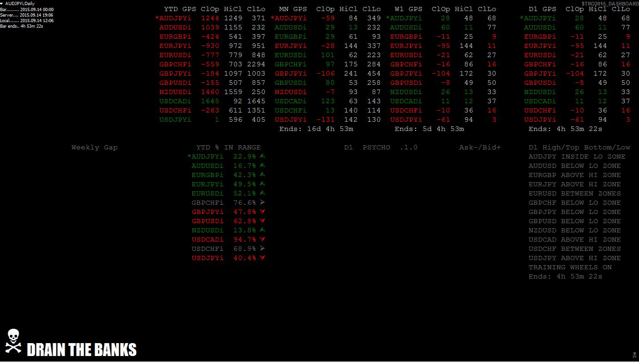Click the grey sideways arrow next to USDCHFi 68.9%
639x362 pixels.
262,249
